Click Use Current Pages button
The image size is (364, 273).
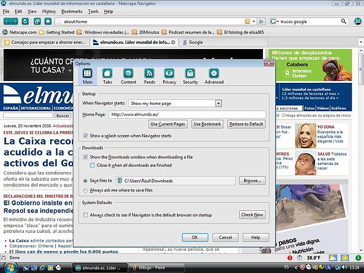coord(168,124)
